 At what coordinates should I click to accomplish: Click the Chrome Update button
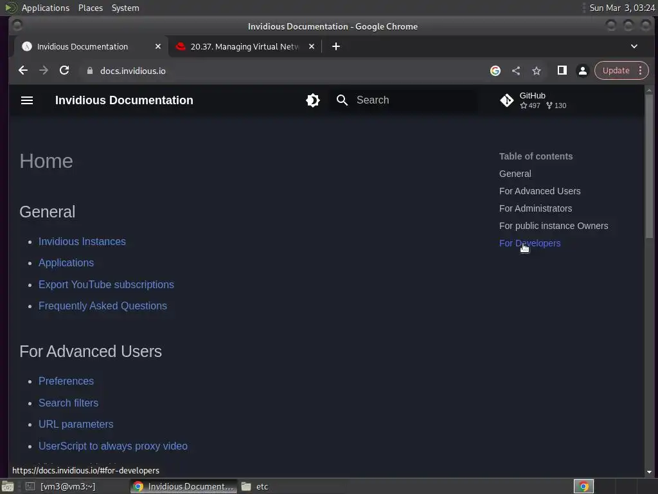click(x=616, y=71)
